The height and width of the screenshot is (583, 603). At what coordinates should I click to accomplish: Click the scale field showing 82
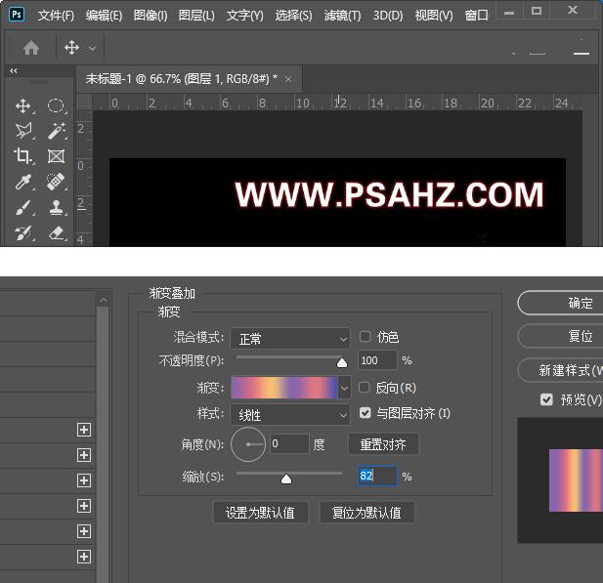click(x=377, y=477)
